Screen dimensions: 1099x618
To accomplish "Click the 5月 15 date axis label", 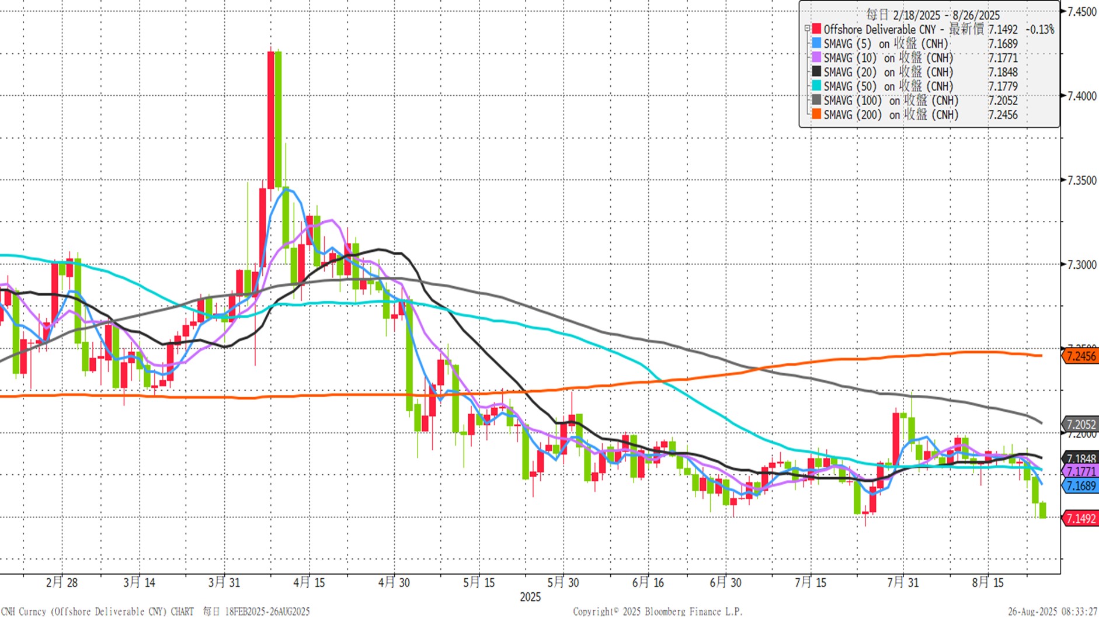I will click(x=479, y=582).
